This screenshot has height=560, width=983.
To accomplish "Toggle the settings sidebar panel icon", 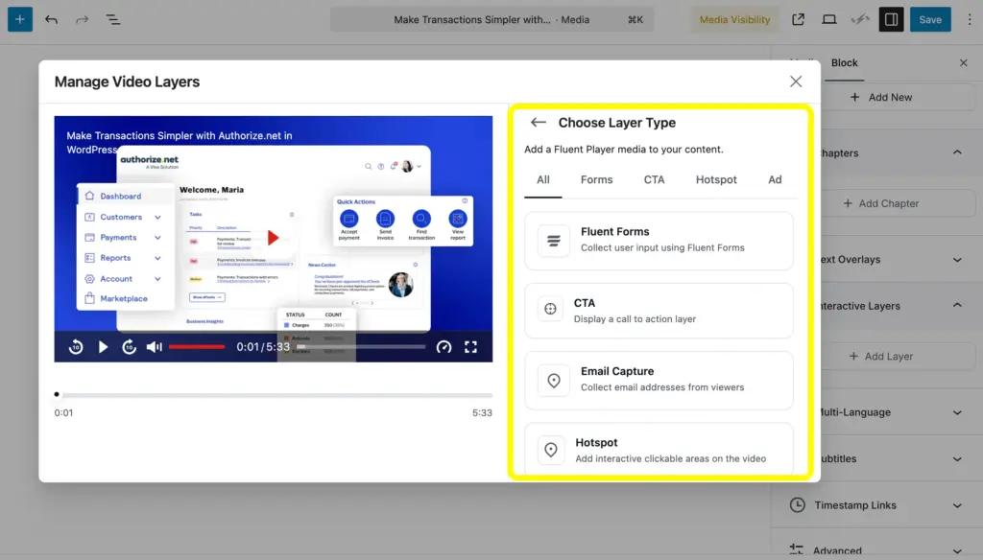I will [891, 19].
